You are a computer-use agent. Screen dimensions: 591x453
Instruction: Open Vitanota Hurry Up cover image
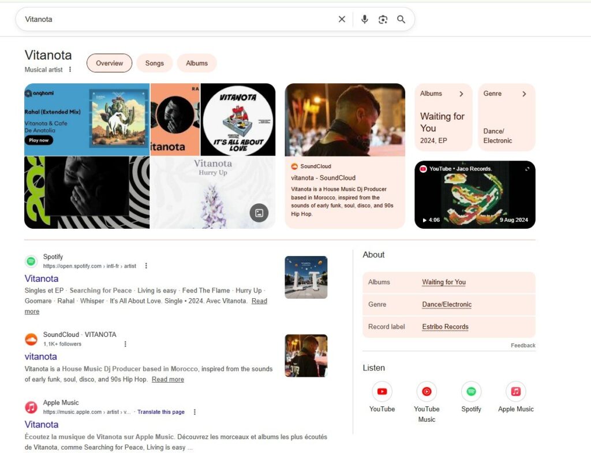coord(212,192)
